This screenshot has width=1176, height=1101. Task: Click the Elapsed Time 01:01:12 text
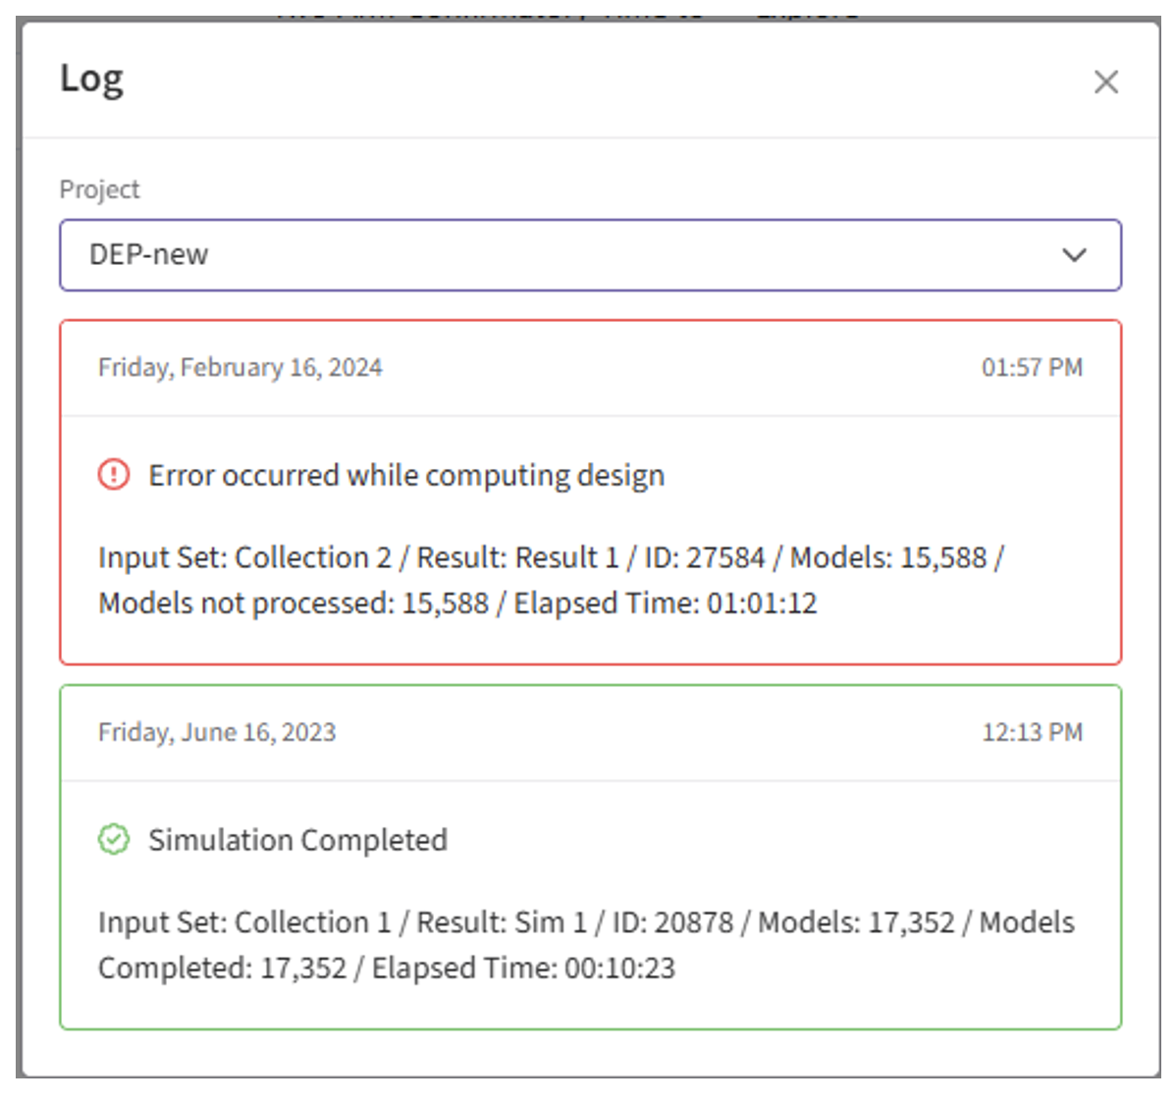click(666, 603)
